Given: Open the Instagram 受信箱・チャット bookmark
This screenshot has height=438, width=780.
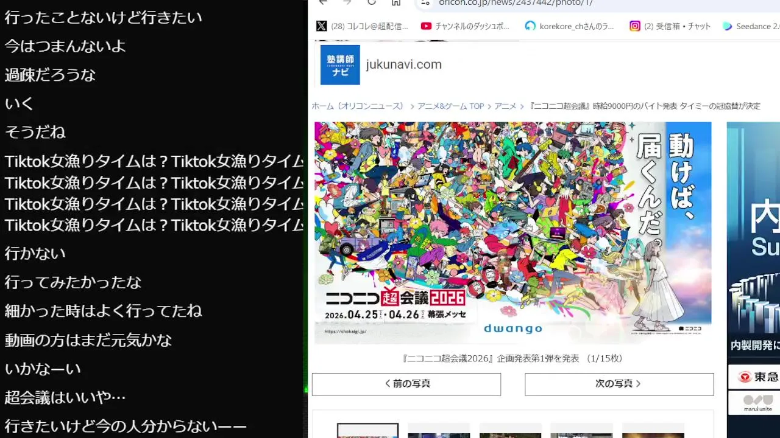Looking at the screenshot, I should [x=670, y=26].
